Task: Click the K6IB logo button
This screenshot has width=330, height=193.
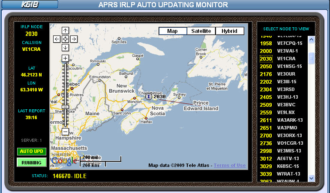Action: [30, 5]
